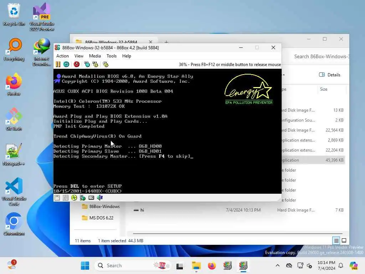Open the weather widget on the taskbar

click(x=11, y=265)
